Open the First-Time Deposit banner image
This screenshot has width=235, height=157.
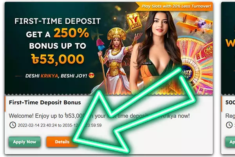click(109, 48)
